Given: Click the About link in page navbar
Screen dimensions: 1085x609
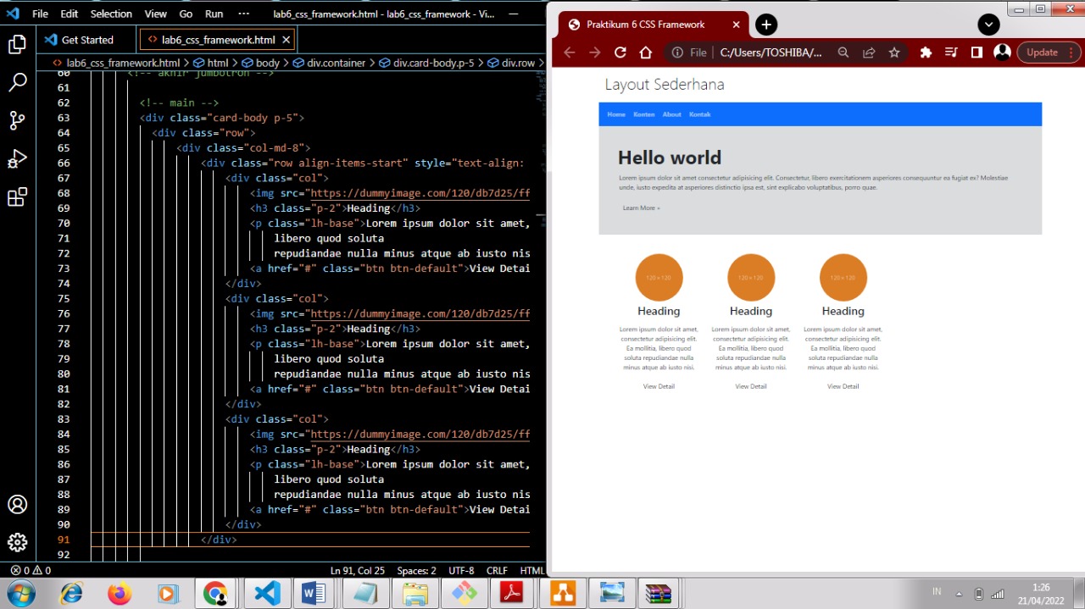Looking at the screenshot, I should (672, 114).
